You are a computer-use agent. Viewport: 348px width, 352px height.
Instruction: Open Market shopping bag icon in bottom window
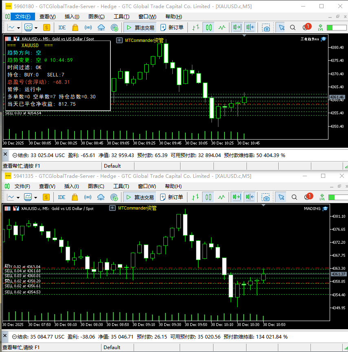click(x=75, y=197)
